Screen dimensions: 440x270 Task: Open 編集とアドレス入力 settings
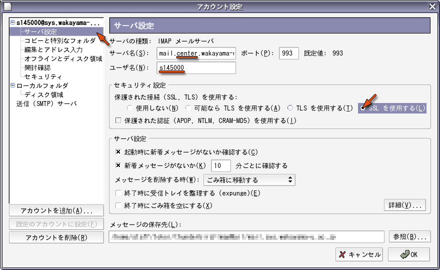[53, 49]
